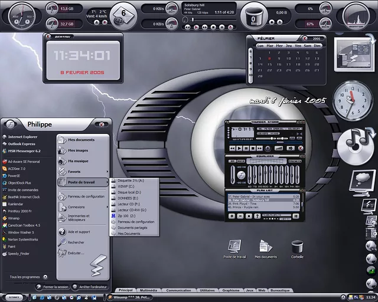Screen dimensions: 378x302
Task: Open Paint from the start menu
Action: pyautogui.click(x=12, y=247)
